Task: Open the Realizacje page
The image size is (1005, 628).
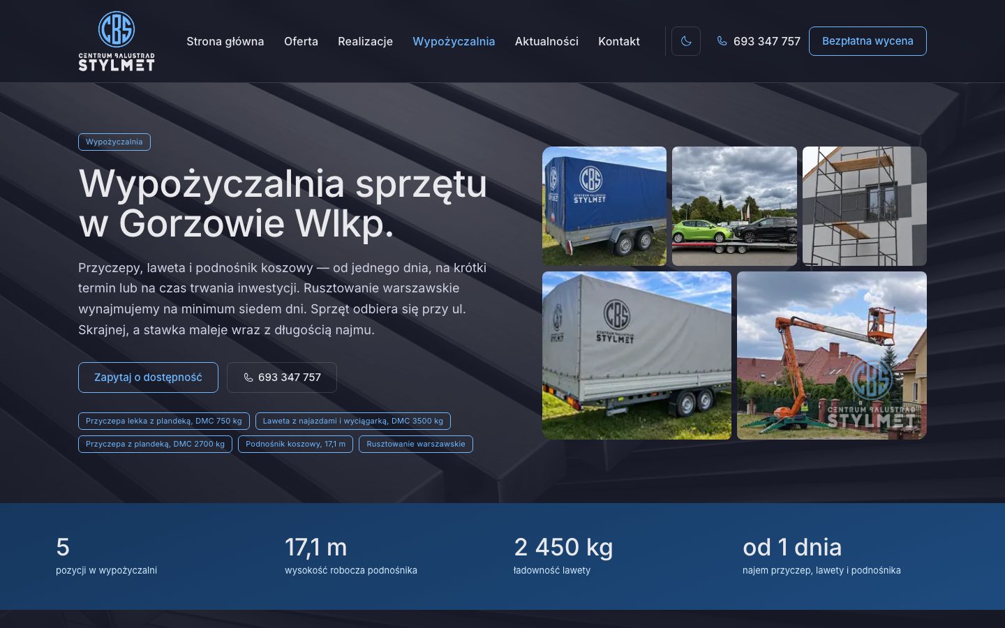Action: click(365, 41)
